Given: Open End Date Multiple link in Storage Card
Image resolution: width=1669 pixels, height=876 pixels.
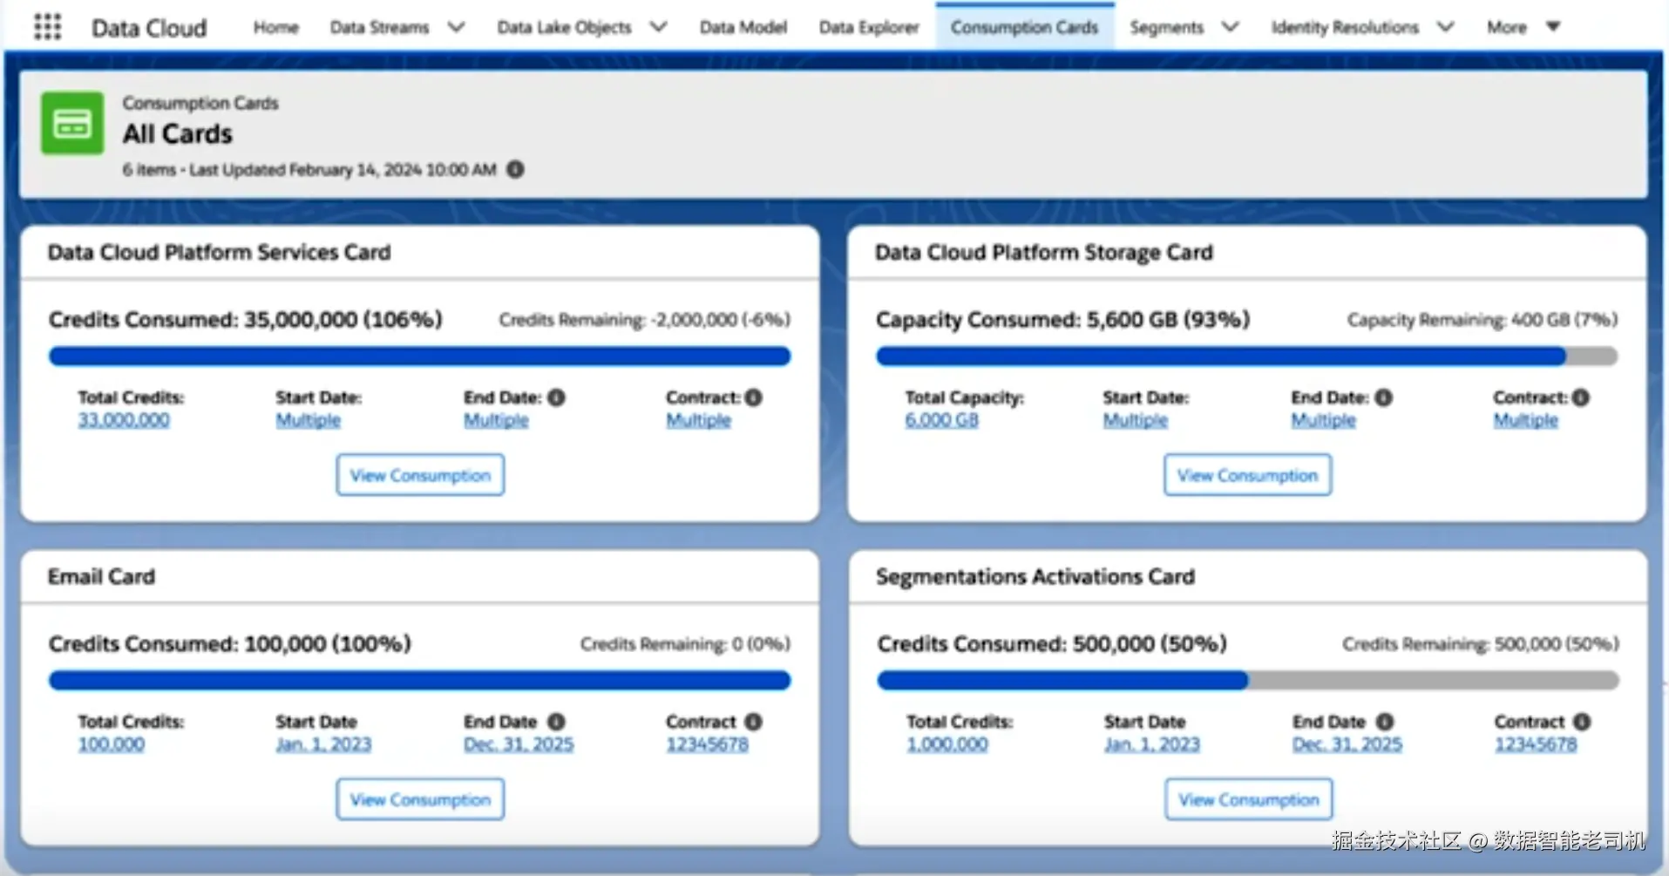Looking at the screenshot, I should [x=1324, y=420].
